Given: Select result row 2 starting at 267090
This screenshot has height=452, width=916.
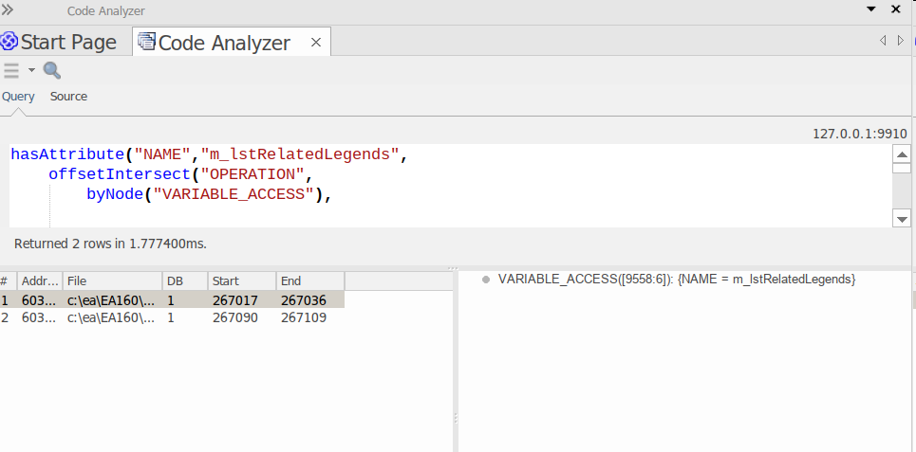Looking at the screenshot, I should [171, 317].
